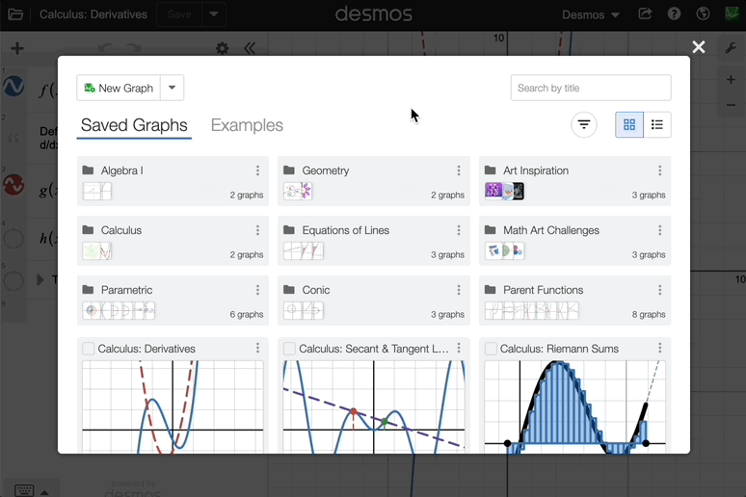Open the share graph icon
Image resolution: width=746 pixels, height=497 pixels.
coord(645,14)
